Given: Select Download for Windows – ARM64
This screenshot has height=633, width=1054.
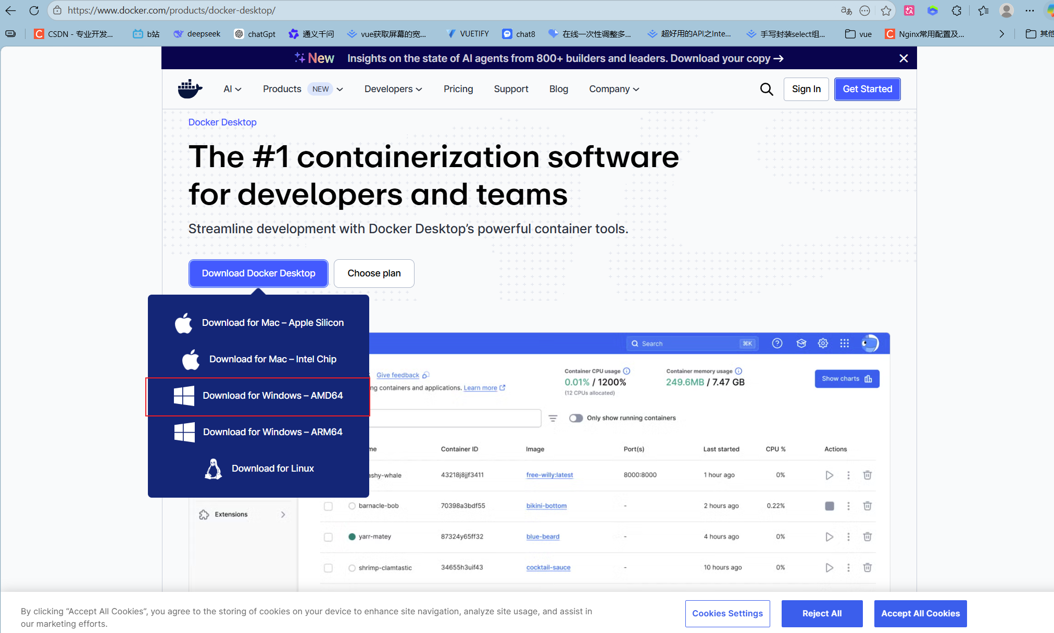Looking at the screenshot, I should pos(259,432).
